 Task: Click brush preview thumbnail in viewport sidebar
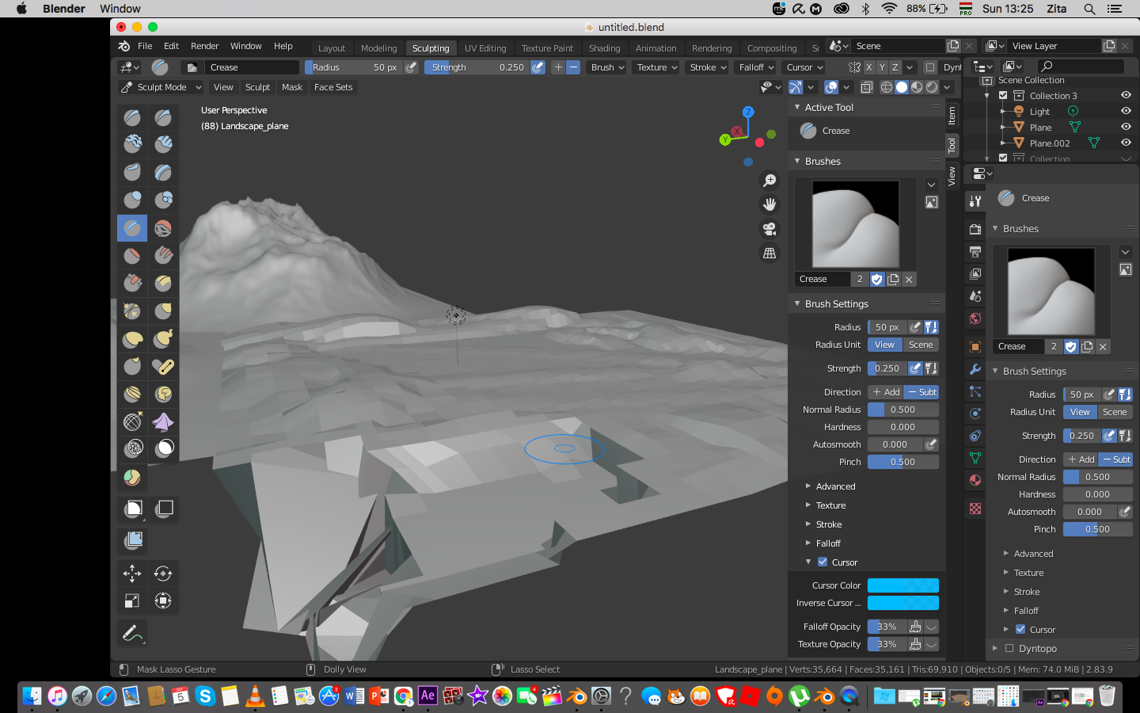click(x=856, y=224)
